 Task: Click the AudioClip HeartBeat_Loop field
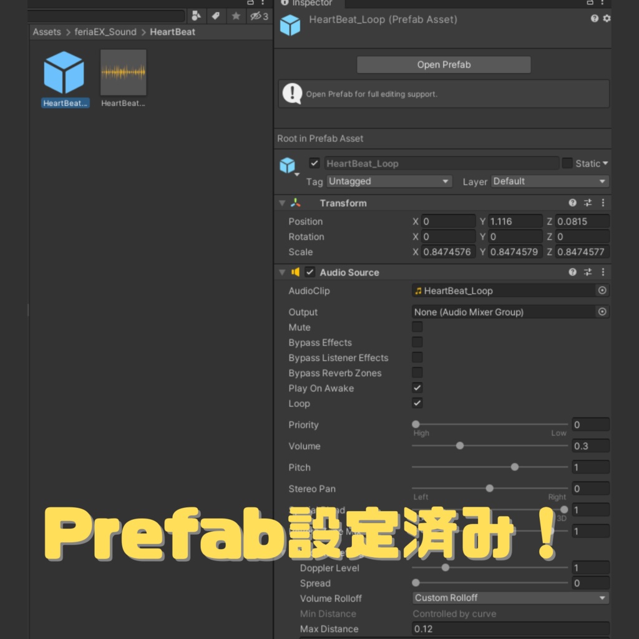click(504, 291)
